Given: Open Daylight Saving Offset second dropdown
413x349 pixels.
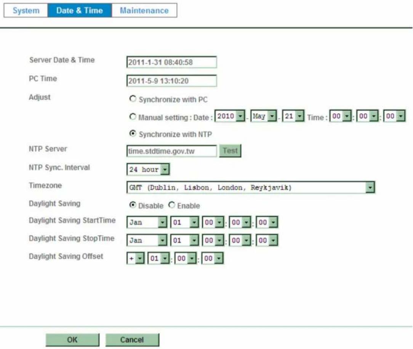Looking at the screenshot, I should click(x=212, y=258).
